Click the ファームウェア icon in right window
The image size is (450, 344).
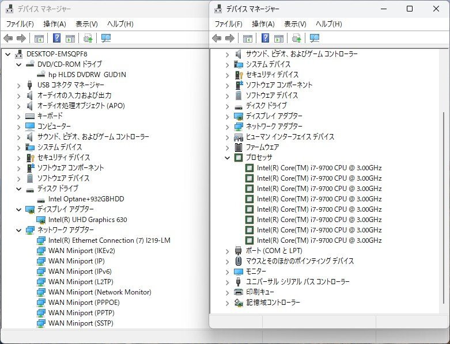(x=239, y=147)
